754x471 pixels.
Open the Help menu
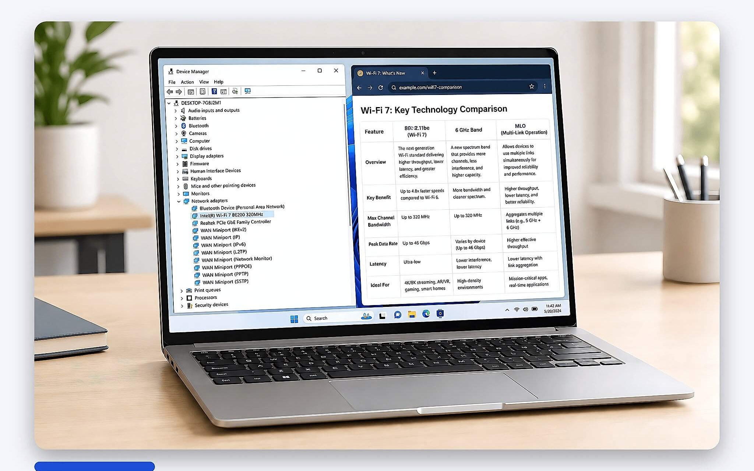point(219,82)
